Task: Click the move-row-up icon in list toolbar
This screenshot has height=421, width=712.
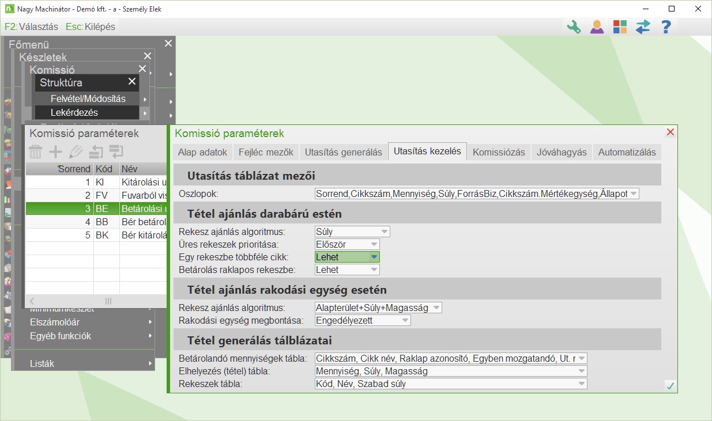Action: [x=96, y=152]
